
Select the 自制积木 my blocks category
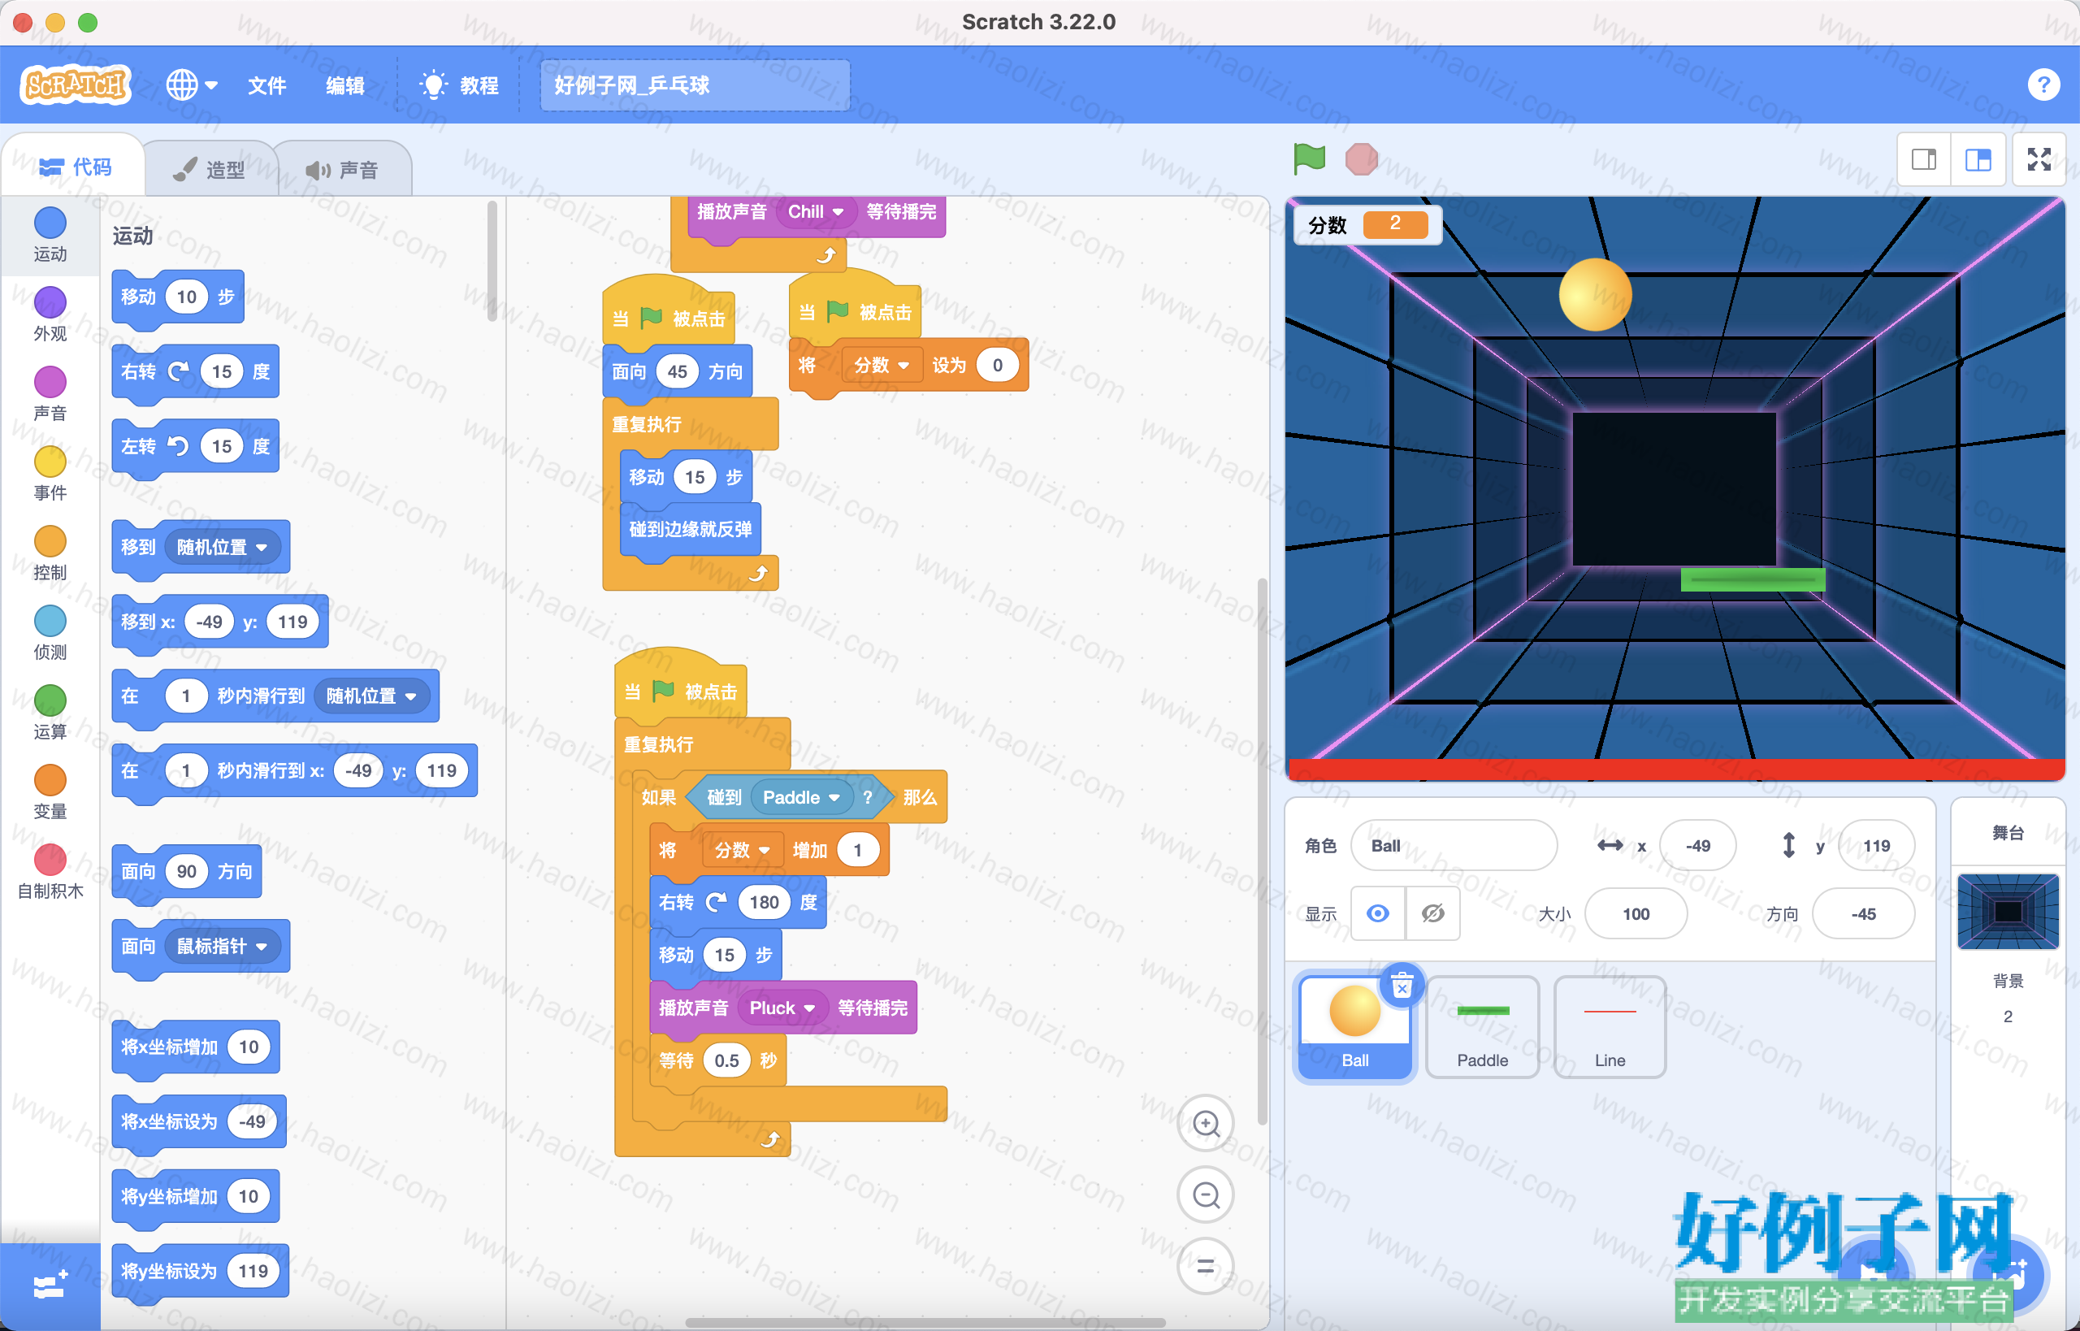50,872
